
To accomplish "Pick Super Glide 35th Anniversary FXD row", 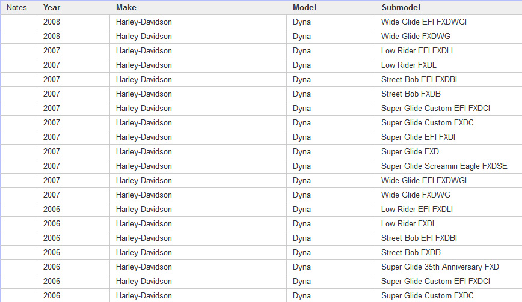I will coord(440,267).
